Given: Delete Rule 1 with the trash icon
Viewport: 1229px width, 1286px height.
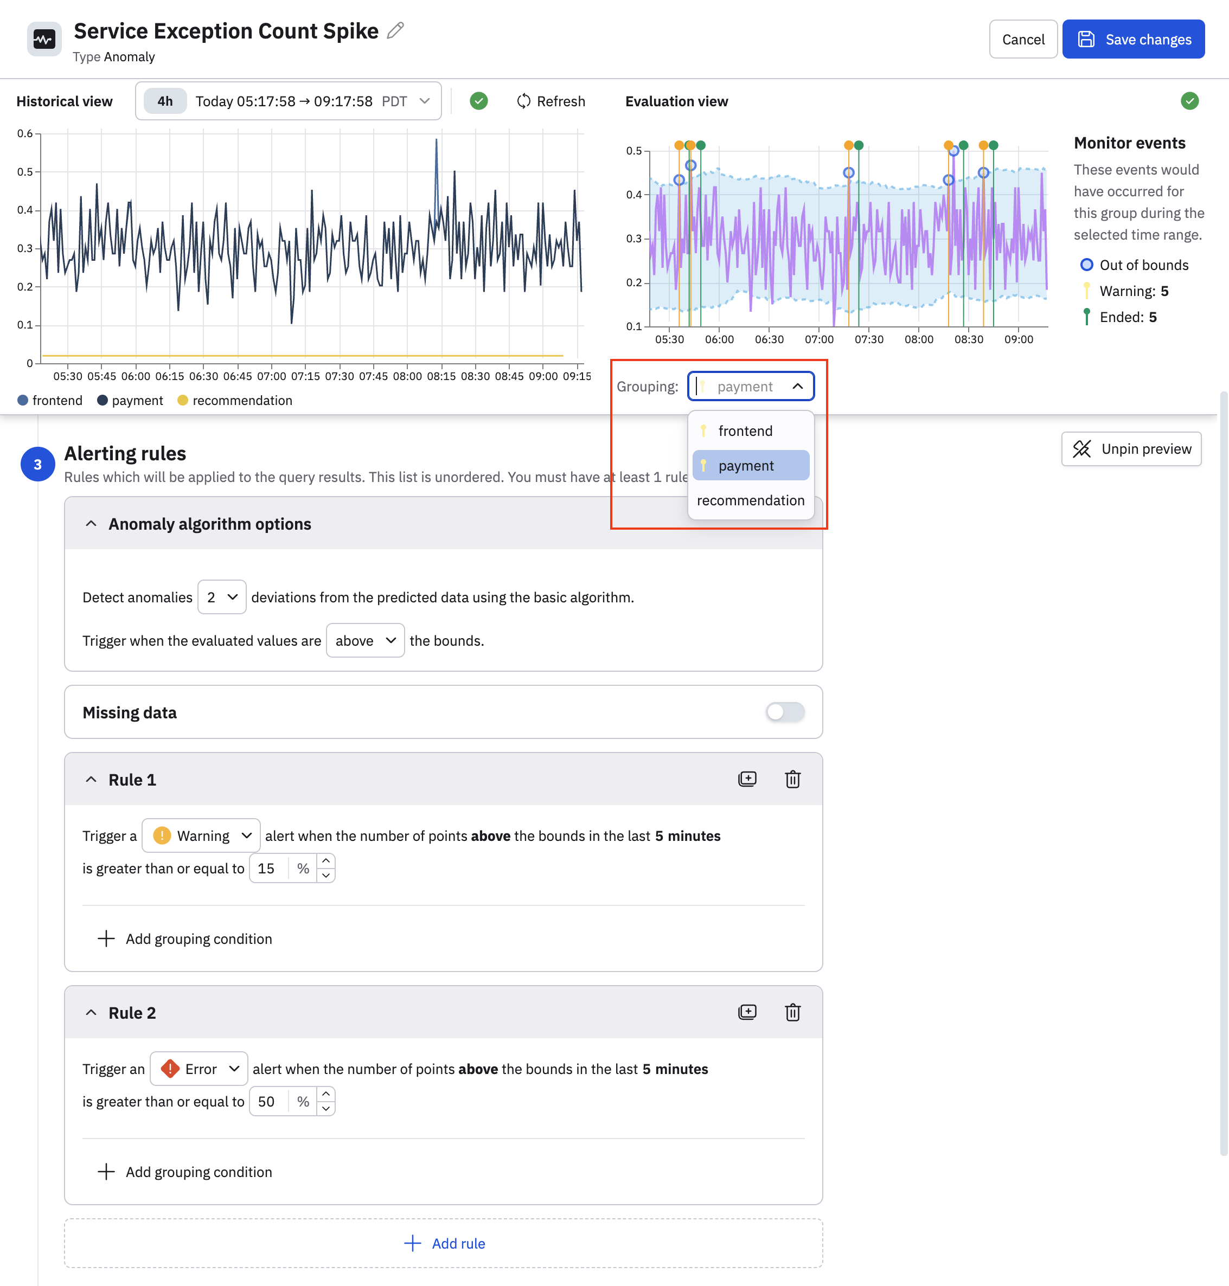Looking at the screenshot, I should click(x=793, y=779).
